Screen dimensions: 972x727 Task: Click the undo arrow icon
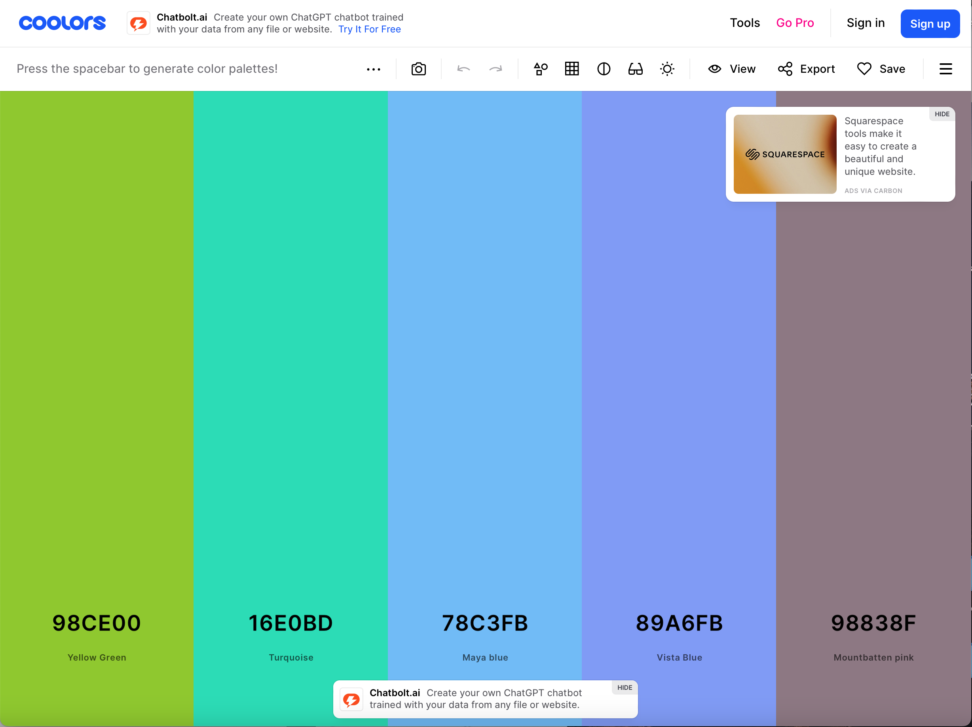(463, 69)
